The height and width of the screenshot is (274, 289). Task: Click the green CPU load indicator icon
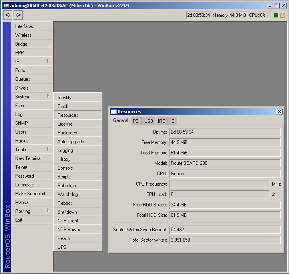pyautogui.click(x=276, y=15)
